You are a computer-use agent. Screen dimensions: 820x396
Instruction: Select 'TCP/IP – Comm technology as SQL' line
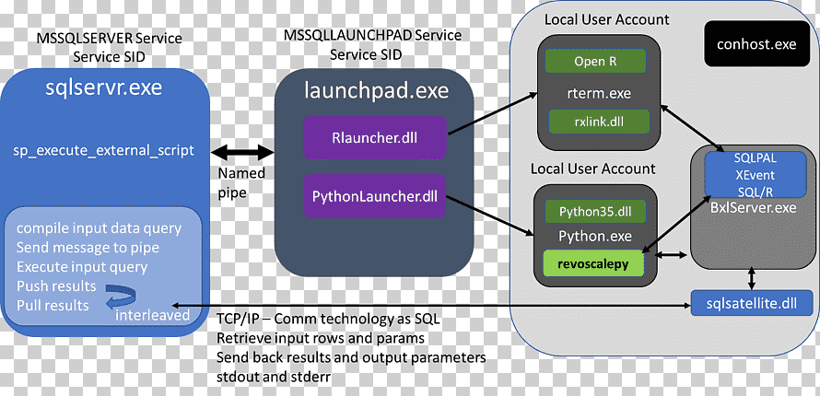pyautogui.click(x=328, y=319)
